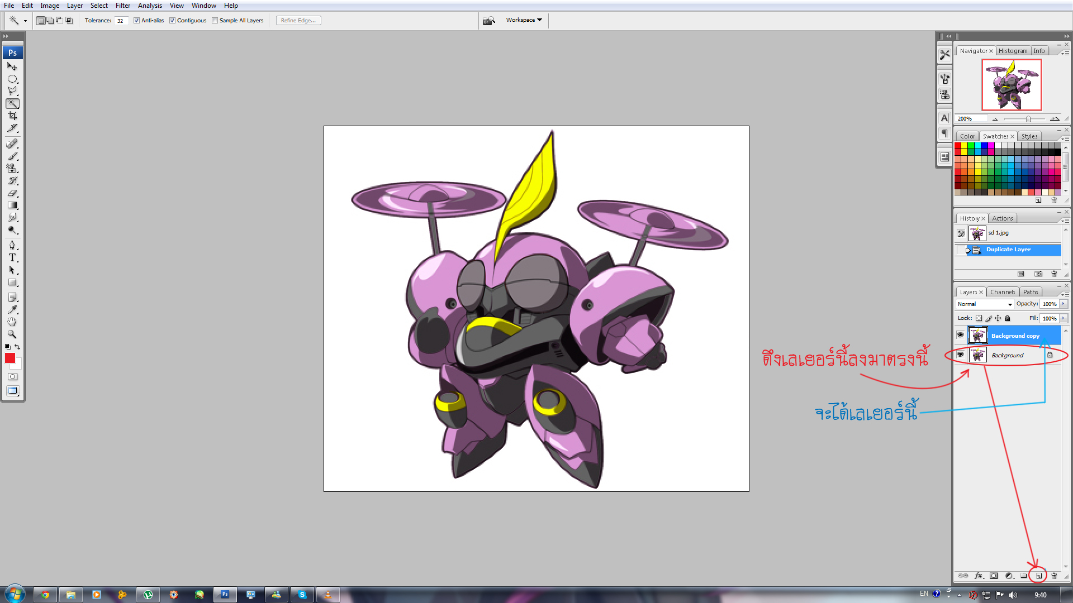Adjust the Navigator zoom slider

click(1028, 119)
